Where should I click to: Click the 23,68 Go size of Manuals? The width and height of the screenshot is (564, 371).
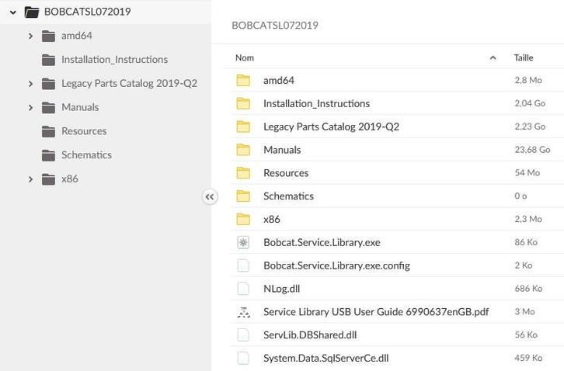coord(532,150)
